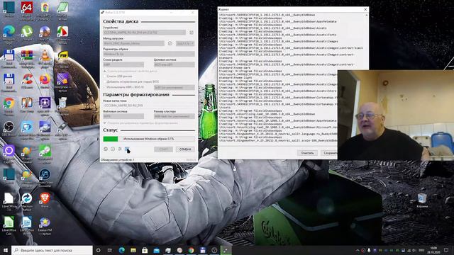Click the taskbar clock and date
454x255 pixels.
pyautogui.click(x=433, y=250)
